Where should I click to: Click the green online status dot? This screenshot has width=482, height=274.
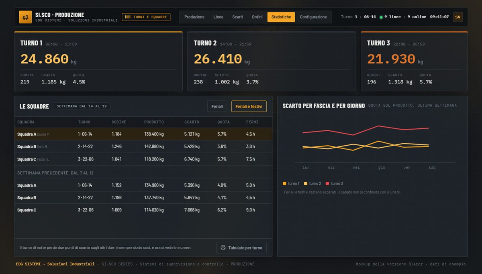point(381,17)
